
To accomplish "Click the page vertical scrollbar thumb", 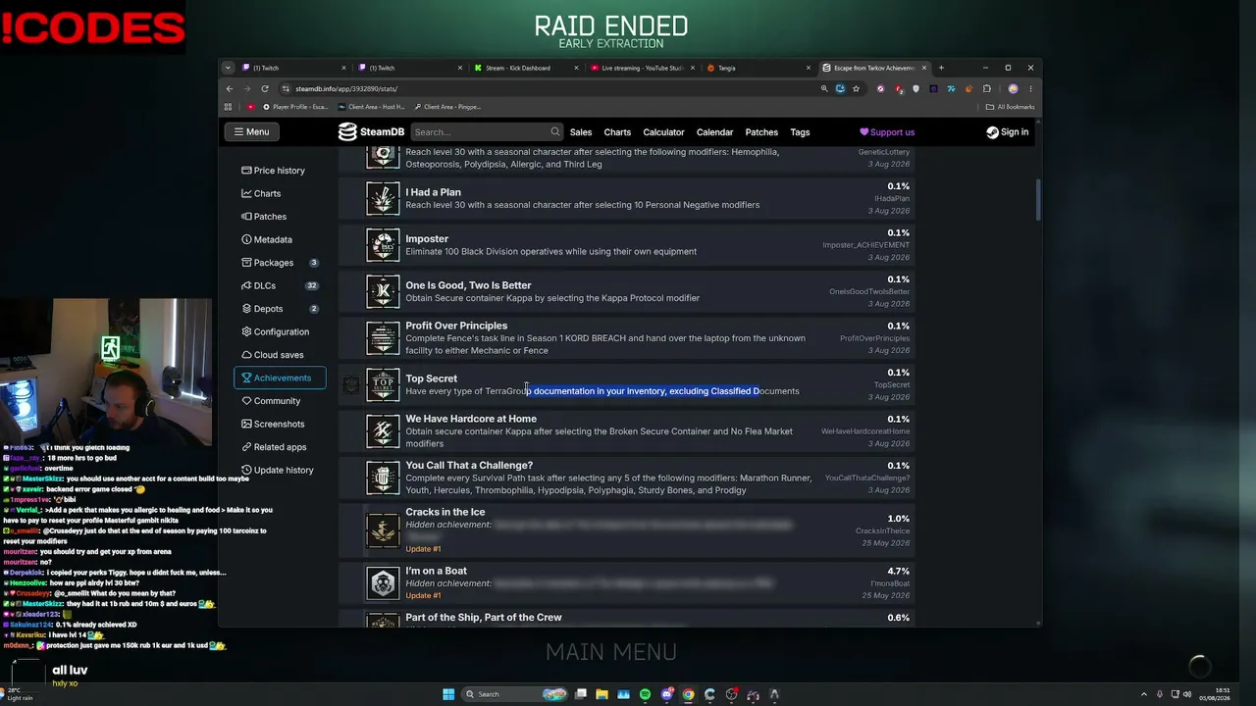I will pos(1037,200).
